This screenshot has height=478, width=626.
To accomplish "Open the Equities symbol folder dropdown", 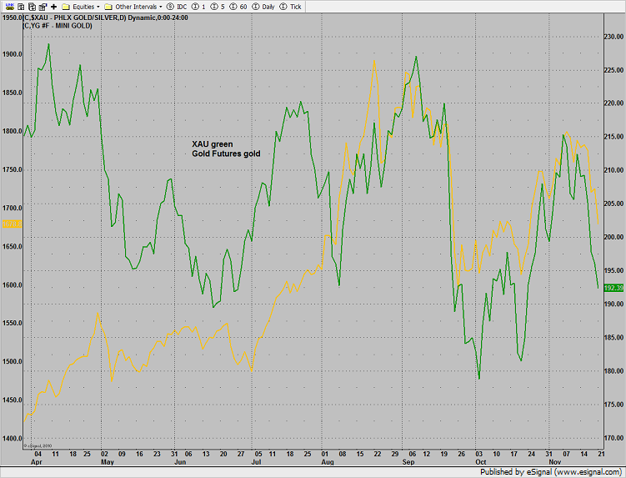I will coord(81,6).
